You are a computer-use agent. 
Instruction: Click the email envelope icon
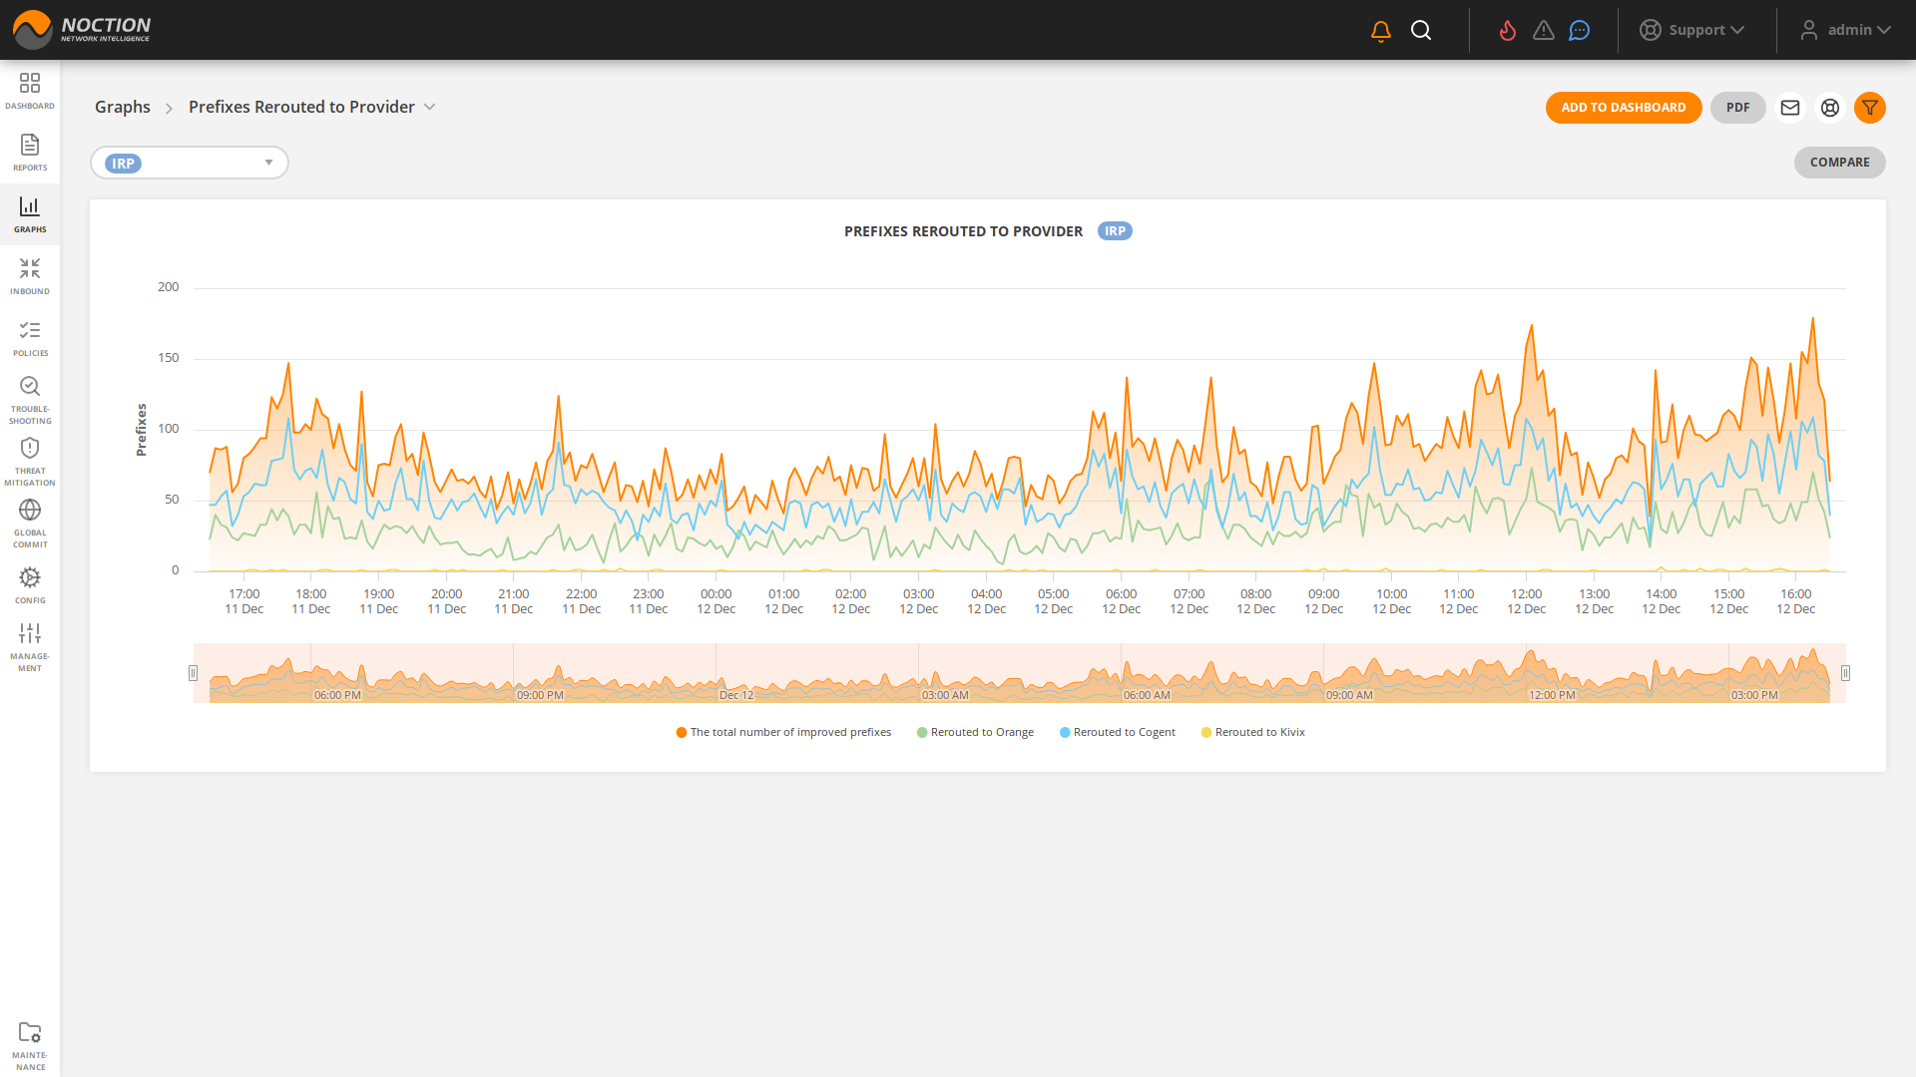(1790, 108)
